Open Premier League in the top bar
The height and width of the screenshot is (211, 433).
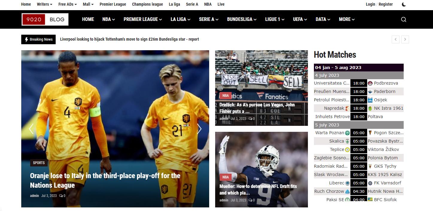click(113, 4)
